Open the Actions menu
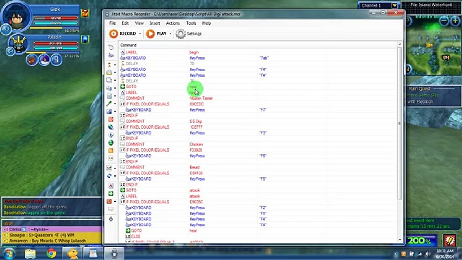The height and width of the screenshot is (260, 462). (x=173, y=23)
